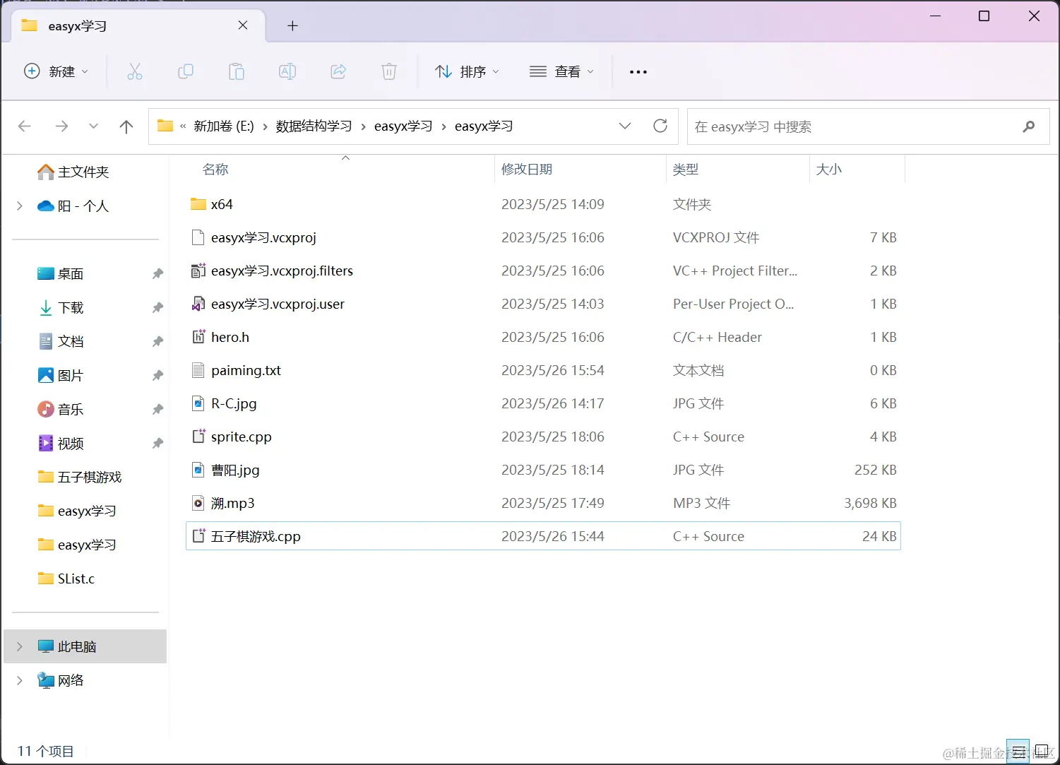Click the Paste clipboard icon
This screenshot has width=1060, height=765.
point(237,71)
